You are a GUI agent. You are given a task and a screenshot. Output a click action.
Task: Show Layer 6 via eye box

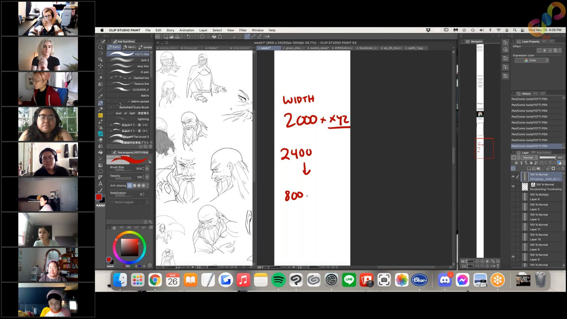coord(513,197)
